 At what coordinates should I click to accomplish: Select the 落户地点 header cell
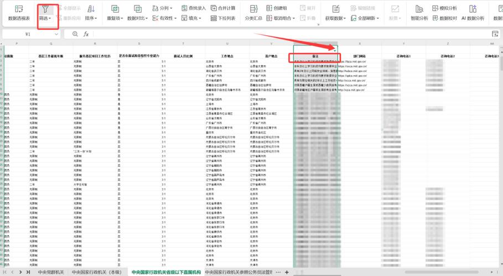coord(271,56)
